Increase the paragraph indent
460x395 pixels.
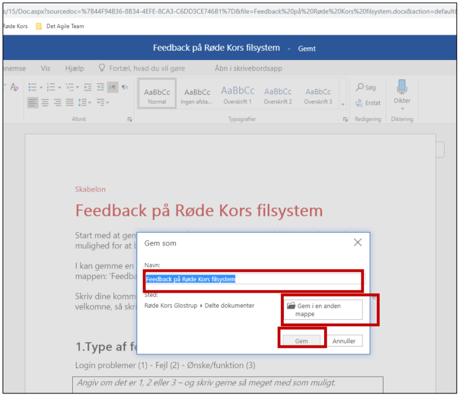[100, 87]
